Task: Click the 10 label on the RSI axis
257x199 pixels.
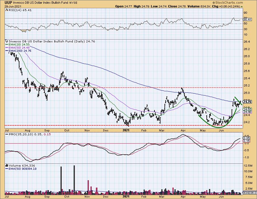Action: point(246,35)
